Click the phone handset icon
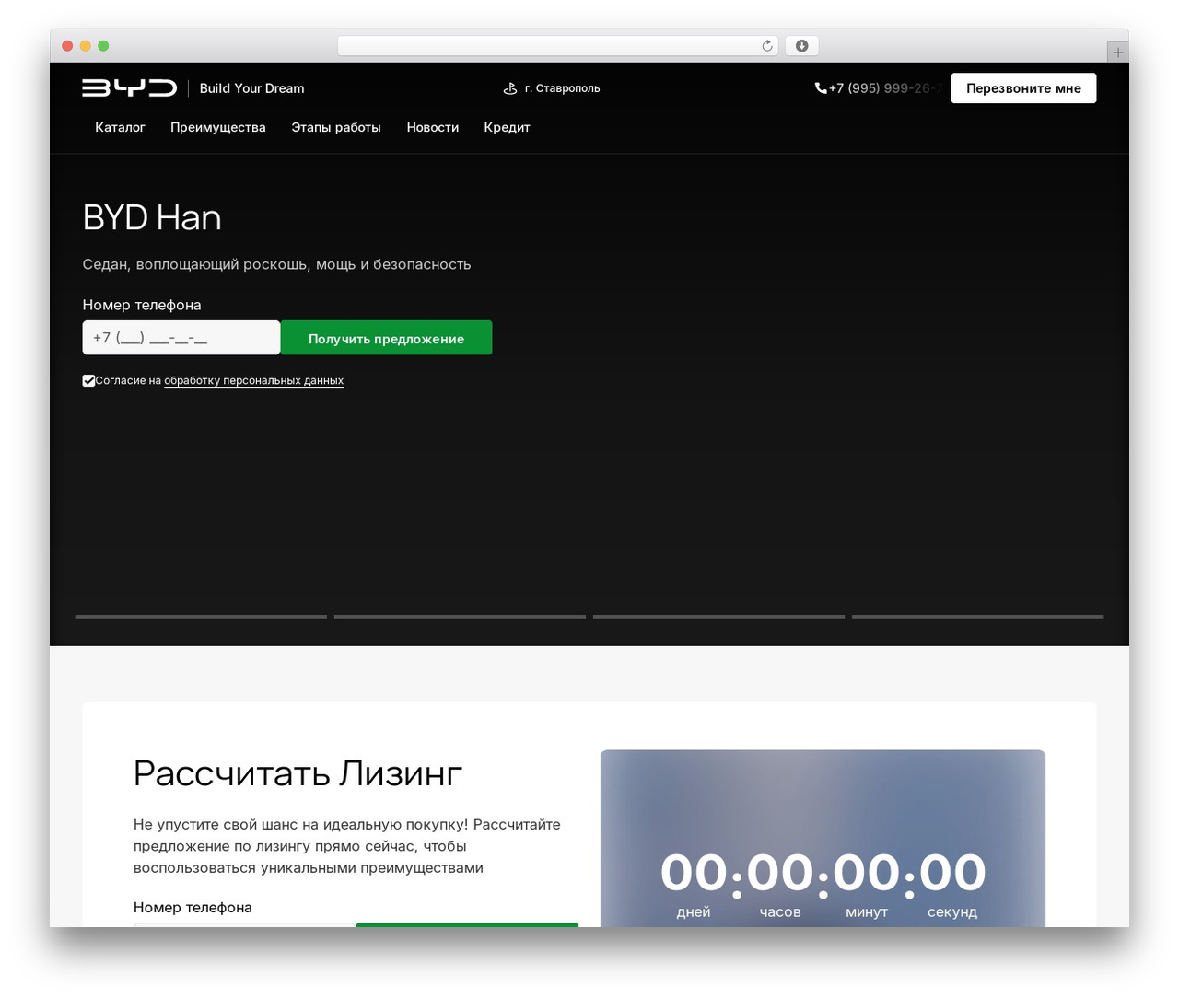Screen dimensions: 1179x998 (821, 88)
